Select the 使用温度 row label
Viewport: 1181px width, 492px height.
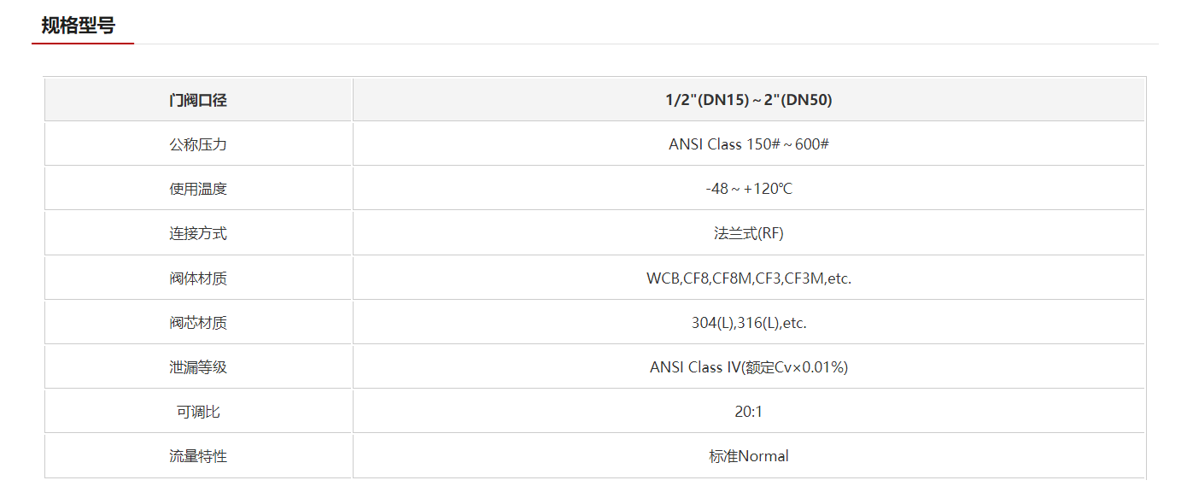pyautogui.click(x=198, y=189)
